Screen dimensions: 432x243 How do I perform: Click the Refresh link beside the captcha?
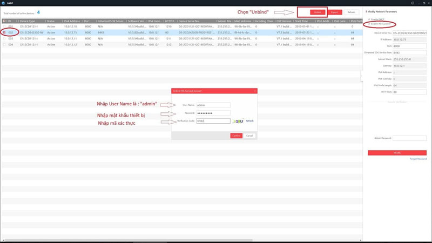point(249,121)
